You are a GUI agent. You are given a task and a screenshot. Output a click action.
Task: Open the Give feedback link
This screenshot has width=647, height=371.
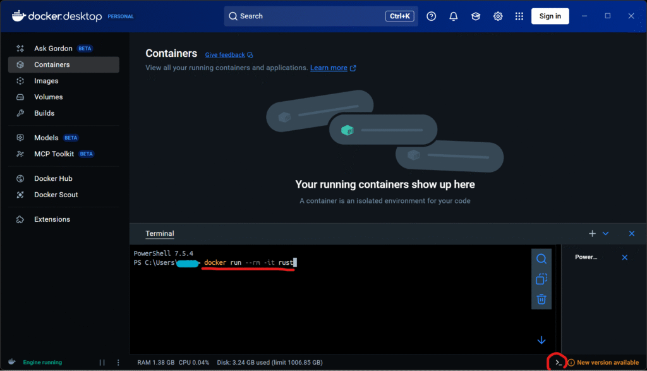225,55
